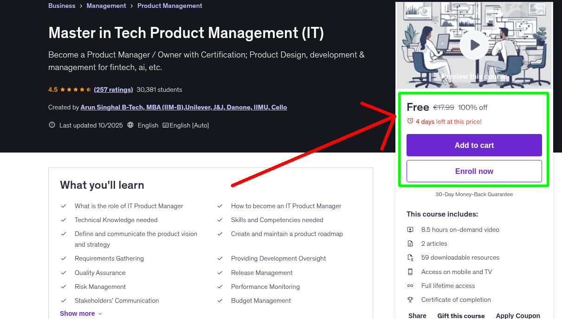Screen dimensions: 562x319
Task: Click the certificate of completion trophy icon
Action: point(410,300)
